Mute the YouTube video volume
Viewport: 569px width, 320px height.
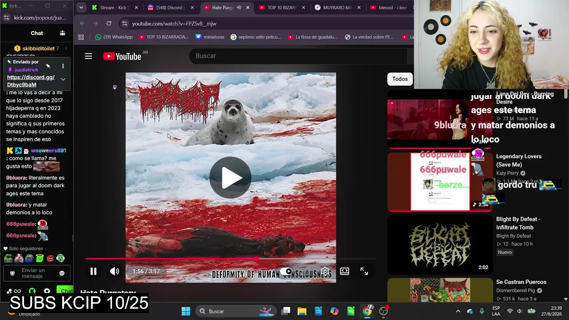[115, 271]
